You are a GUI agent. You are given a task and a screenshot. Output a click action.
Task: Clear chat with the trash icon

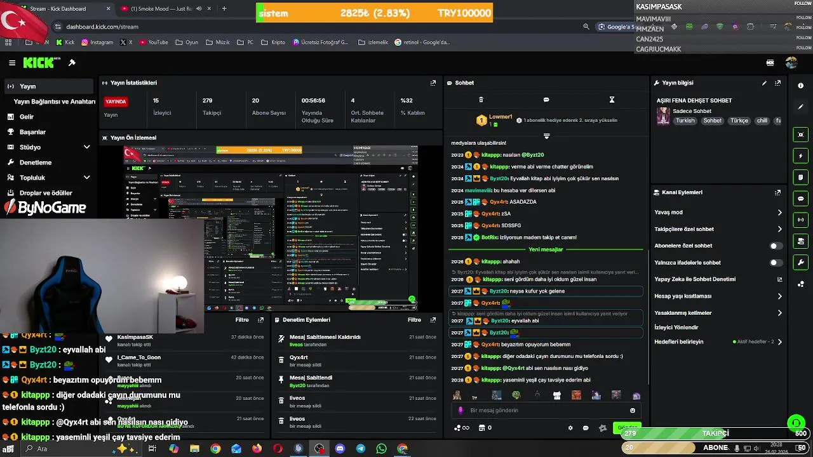481,100
